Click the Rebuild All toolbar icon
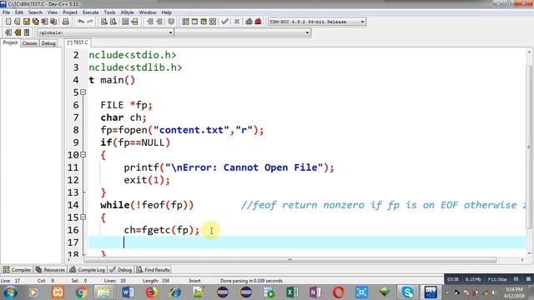 pos(213,22)
